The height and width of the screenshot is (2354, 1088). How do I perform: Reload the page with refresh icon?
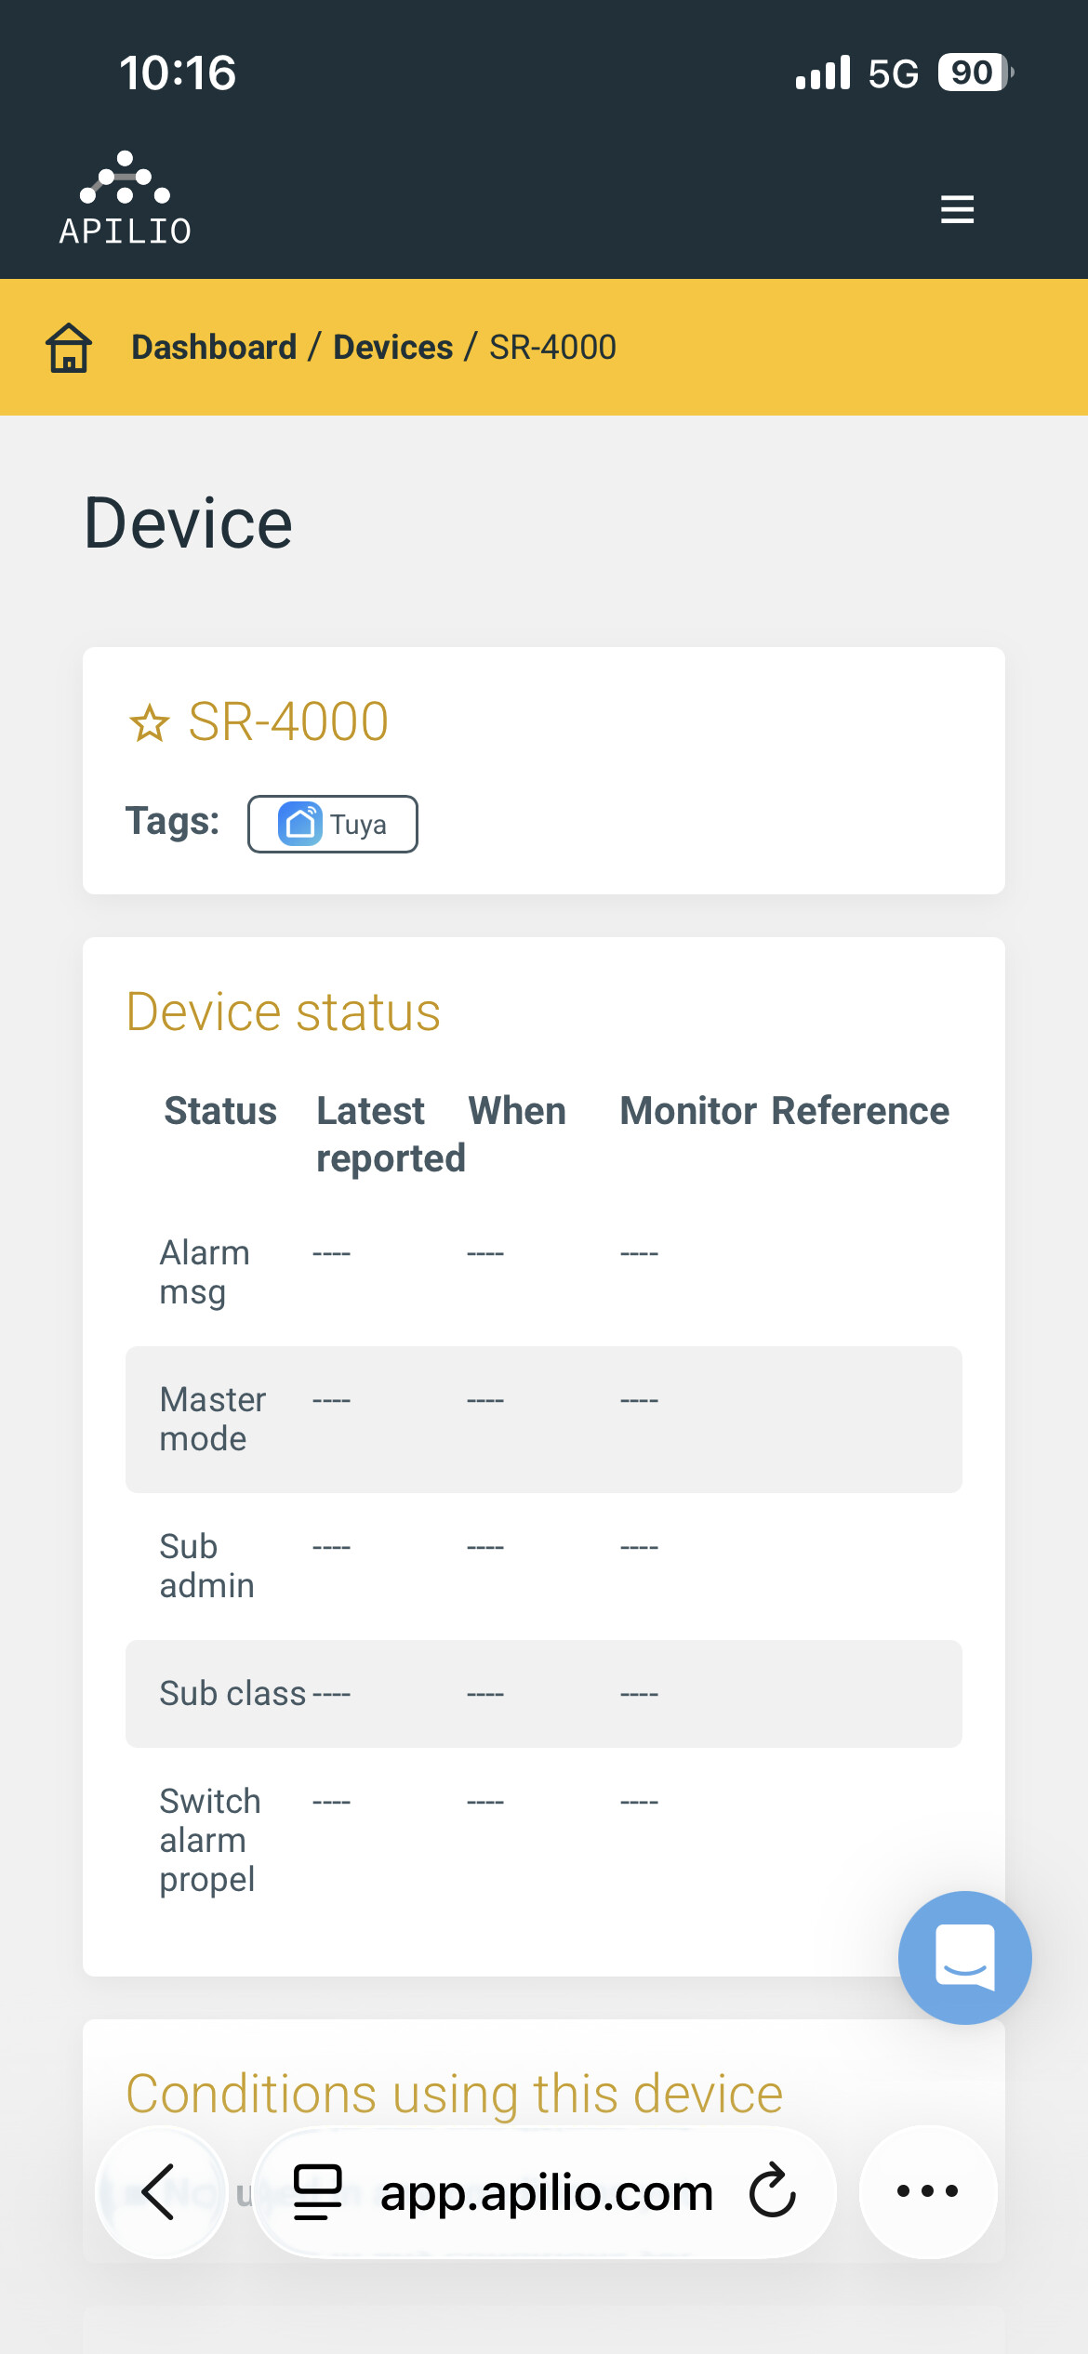click(x=773, y=2191)
